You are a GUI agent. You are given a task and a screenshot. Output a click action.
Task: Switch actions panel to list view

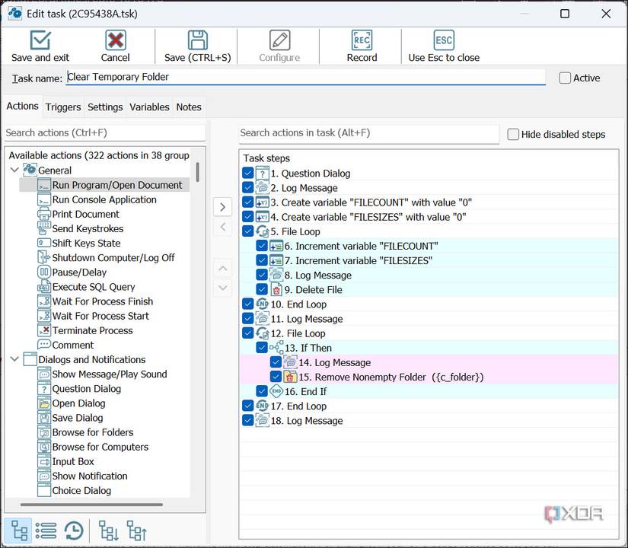[44, 530]
